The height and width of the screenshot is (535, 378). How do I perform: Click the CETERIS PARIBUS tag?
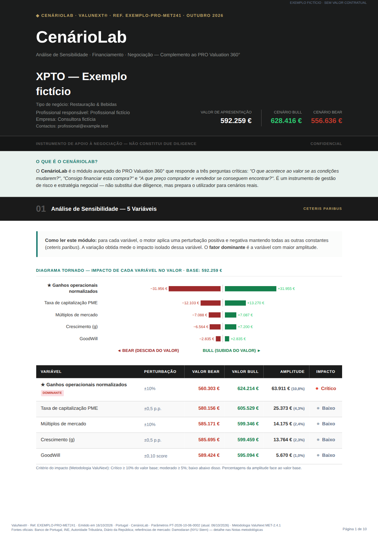click(323, 209)
